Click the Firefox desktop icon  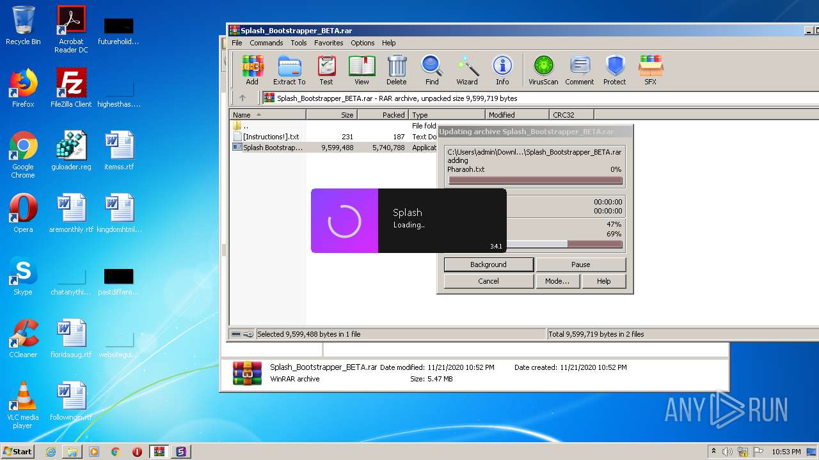pos(23,88)
